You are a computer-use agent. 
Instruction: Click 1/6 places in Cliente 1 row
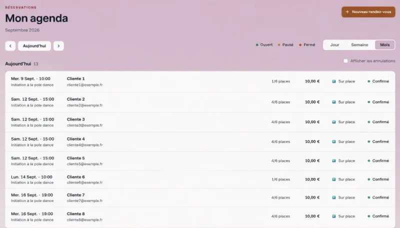[280, 81]
